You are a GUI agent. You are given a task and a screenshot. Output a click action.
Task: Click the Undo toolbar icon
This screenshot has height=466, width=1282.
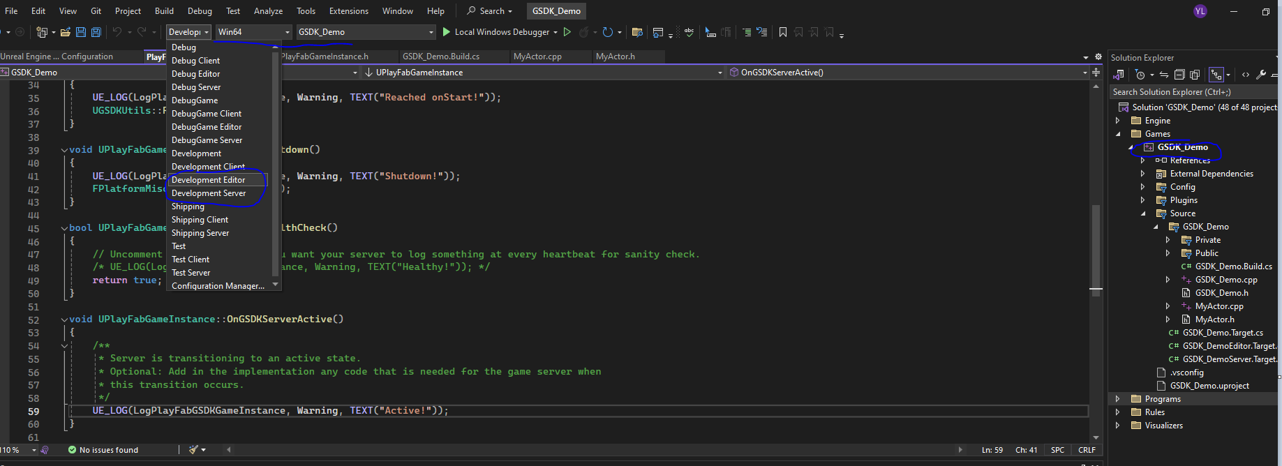point(117,32)
